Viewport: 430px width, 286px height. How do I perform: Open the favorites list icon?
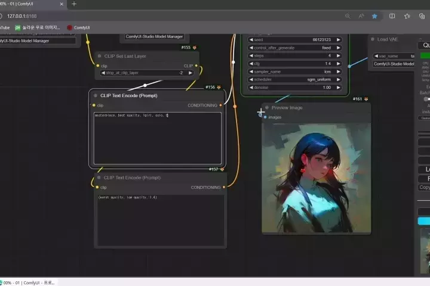(x=407, y=16)
